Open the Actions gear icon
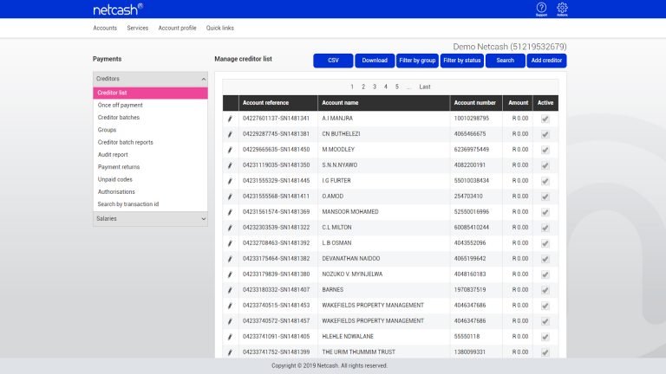Image resolution: width=666 pixels, height=374 pixels. [562, 9]
